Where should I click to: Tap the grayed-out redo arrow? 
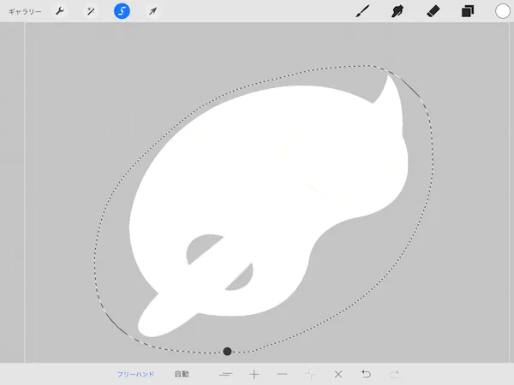point(394,374)
